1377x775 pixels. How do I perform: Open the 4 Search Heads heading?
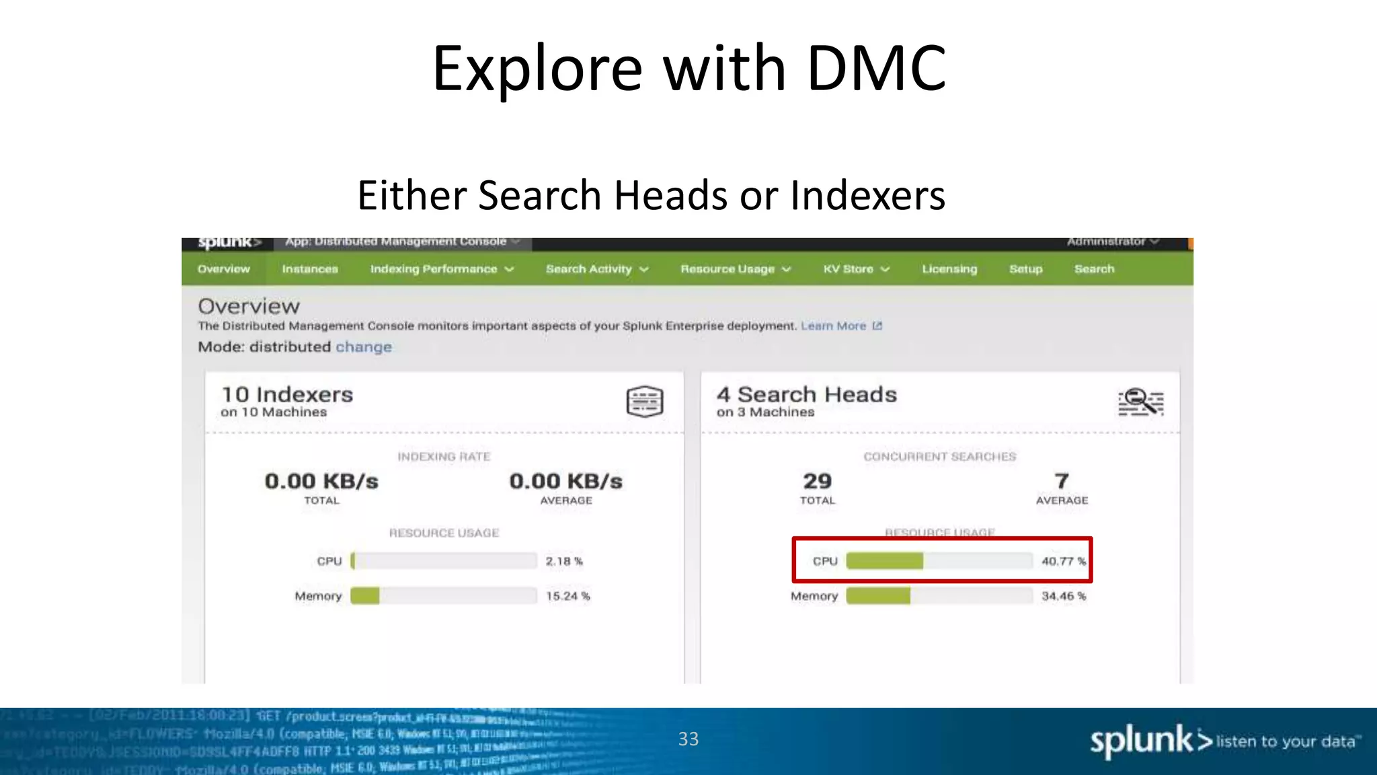coord(807,394)
